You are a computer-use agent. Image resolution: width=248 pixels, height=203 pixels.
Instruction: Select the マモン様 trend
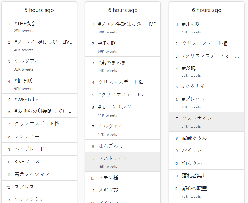[108, 178]
